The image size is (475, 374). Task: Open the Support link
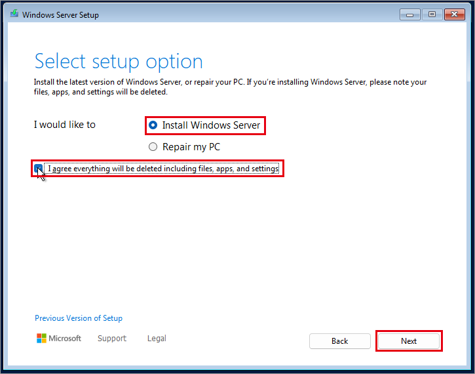(112, 338)
